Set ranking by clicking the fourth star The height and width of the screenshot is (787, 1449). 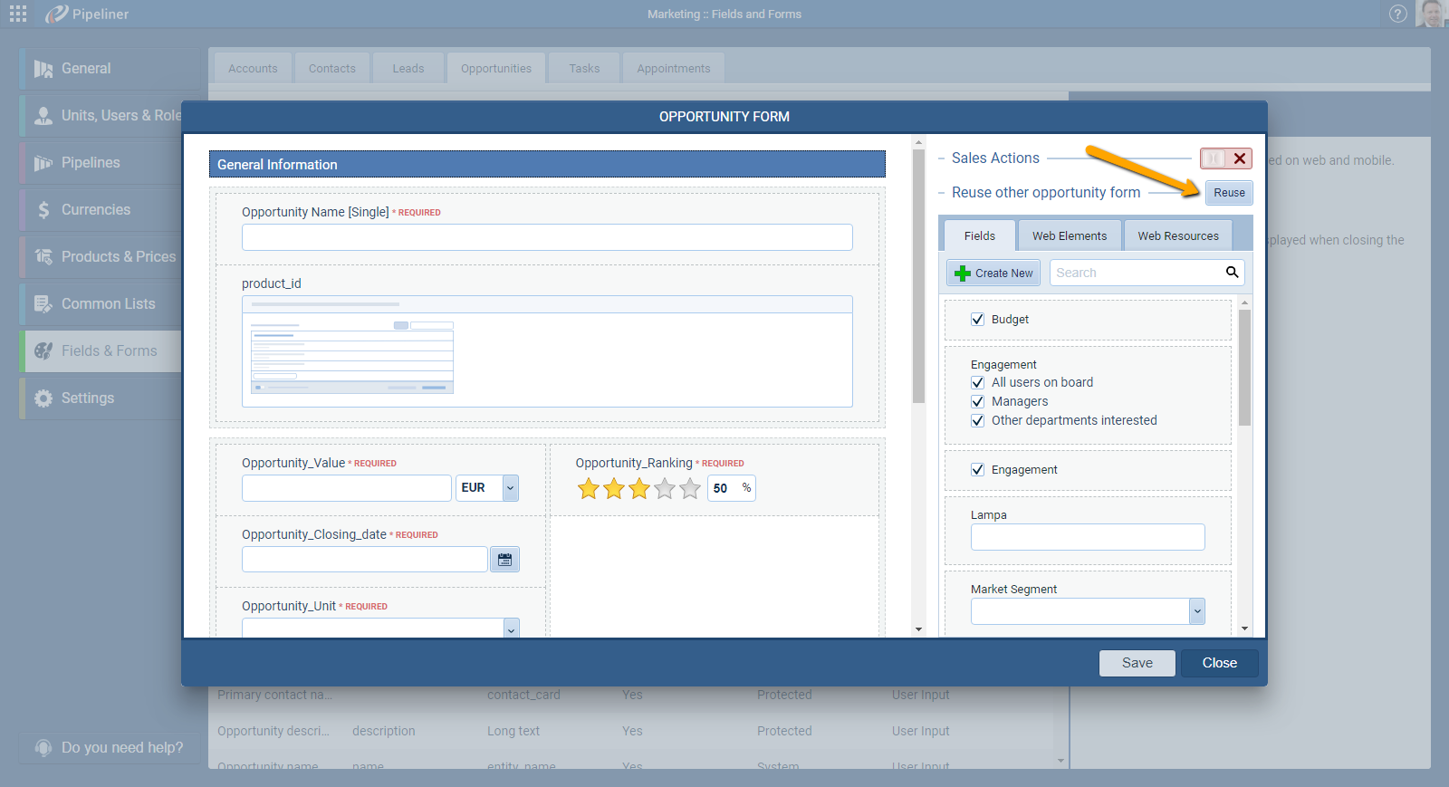click(x=665, y=489)
